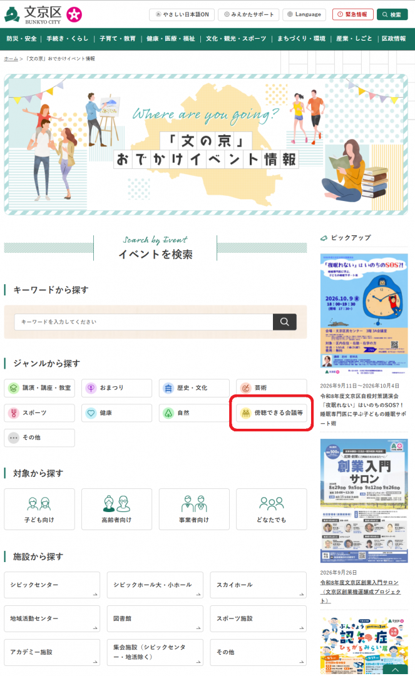
Task: Go to ホーム breadcrumb link
Action: [11, 59]
